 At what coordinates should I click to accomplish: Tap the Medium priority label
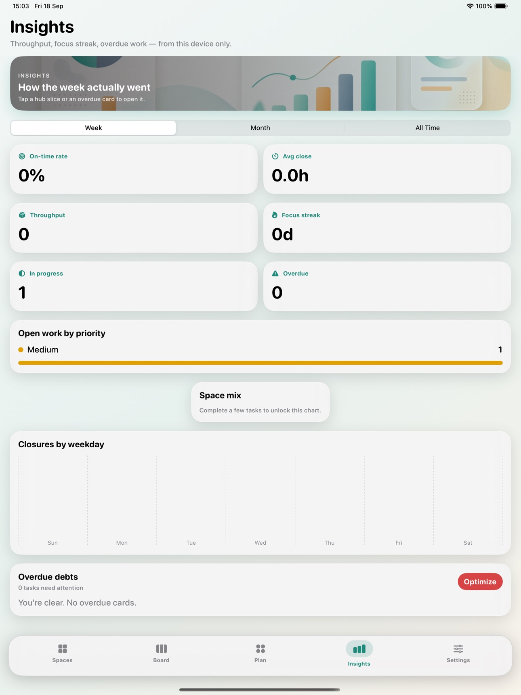[43, 350]
